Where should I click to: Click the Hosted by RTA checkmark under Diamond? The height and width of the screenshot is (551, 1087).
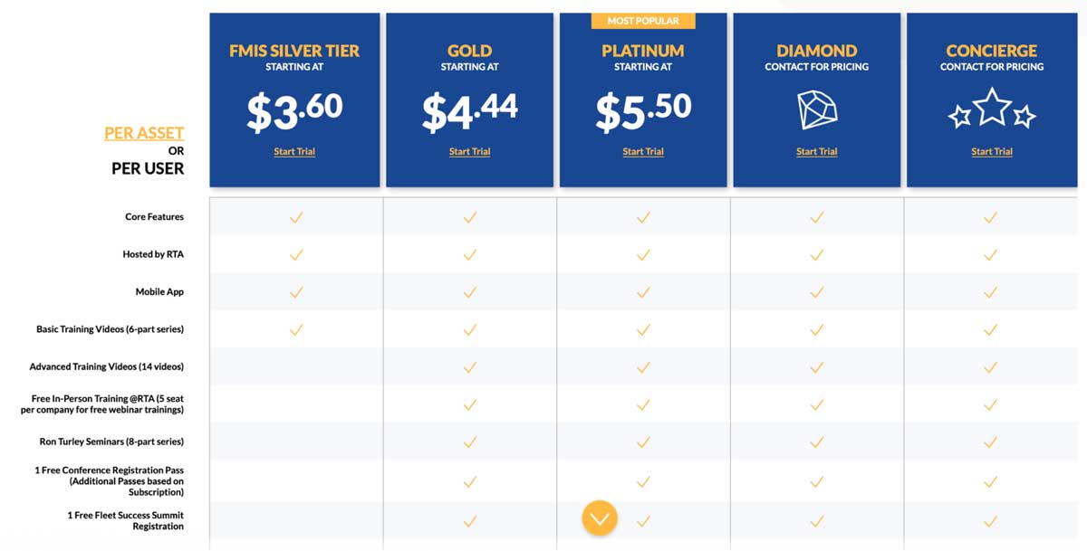click(x=816, y=254)
